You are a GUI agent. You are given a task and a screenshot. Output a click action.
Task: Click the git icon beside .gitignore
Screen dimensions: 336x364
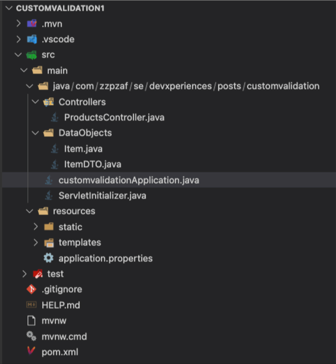pyautogui.click(x=32, y=289)
